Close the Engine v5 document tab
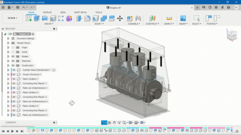 click(192, 7)
